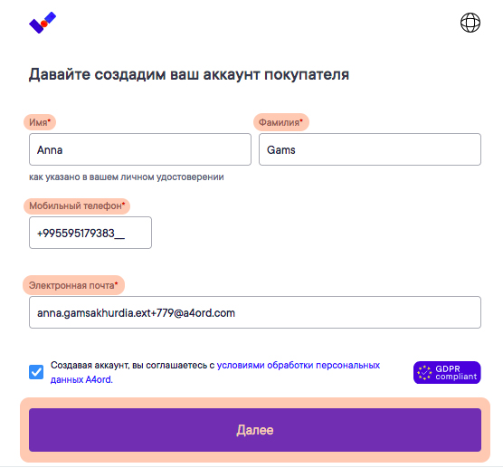Image resolution: width=503 pixels, height=468 pixels.
Task: Click into the mobile phone number field
Action: pyautogui.click(x=90, y=233)
